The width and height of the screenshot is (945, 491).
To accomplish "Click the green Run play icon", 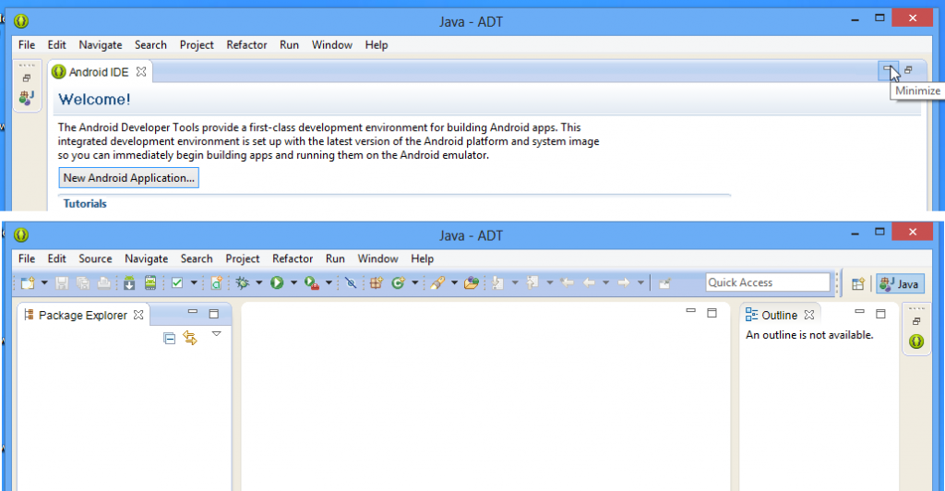I will point(277,282).
